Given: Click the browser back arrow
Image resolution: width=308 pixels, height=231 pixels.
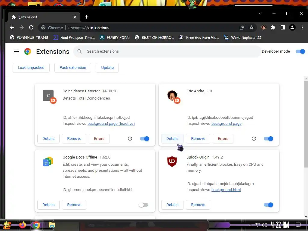Looking at the screenshot, I should [x=12, y=27].
